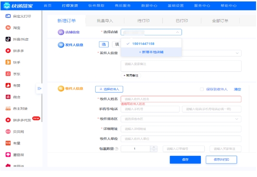Image resolution: width=257 pixels, height=177 pixels.
Task: Open the 发件人信息 dropdown arrow
Action: click(x=237, y=53)
